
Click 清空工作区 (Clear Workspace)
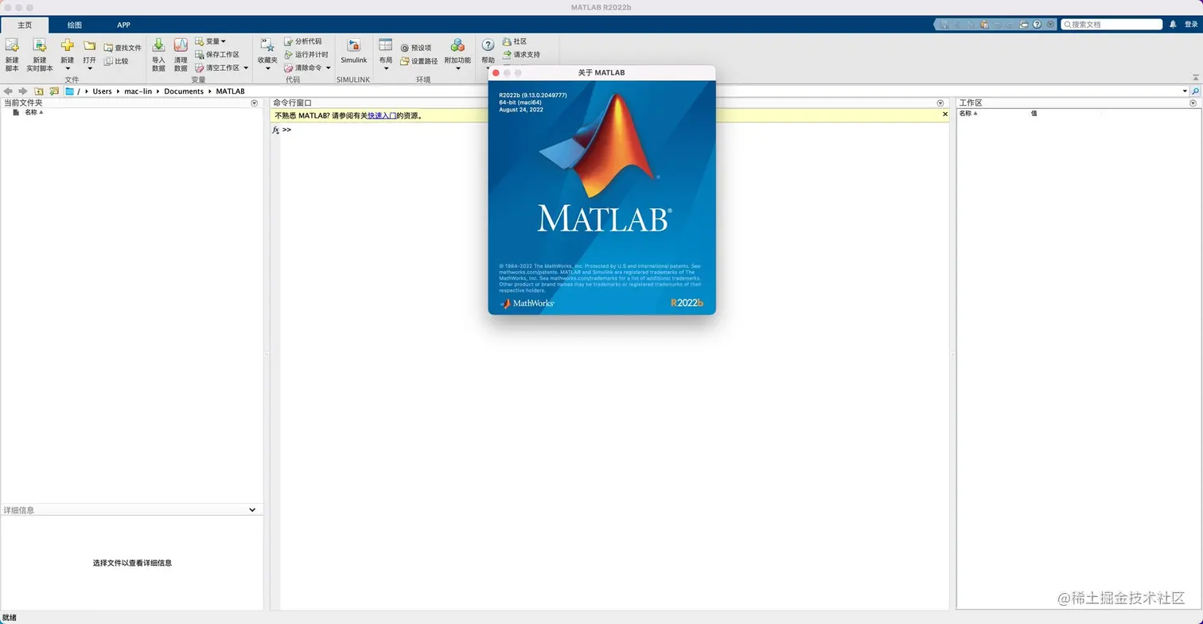(x=217, y=68)
